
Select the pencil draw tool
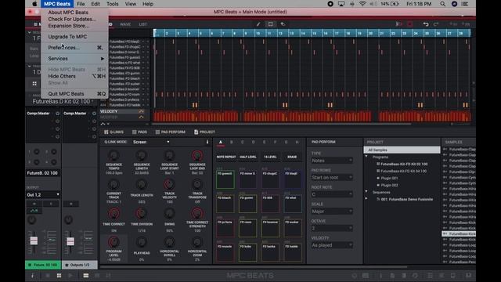tap(258, 24)
